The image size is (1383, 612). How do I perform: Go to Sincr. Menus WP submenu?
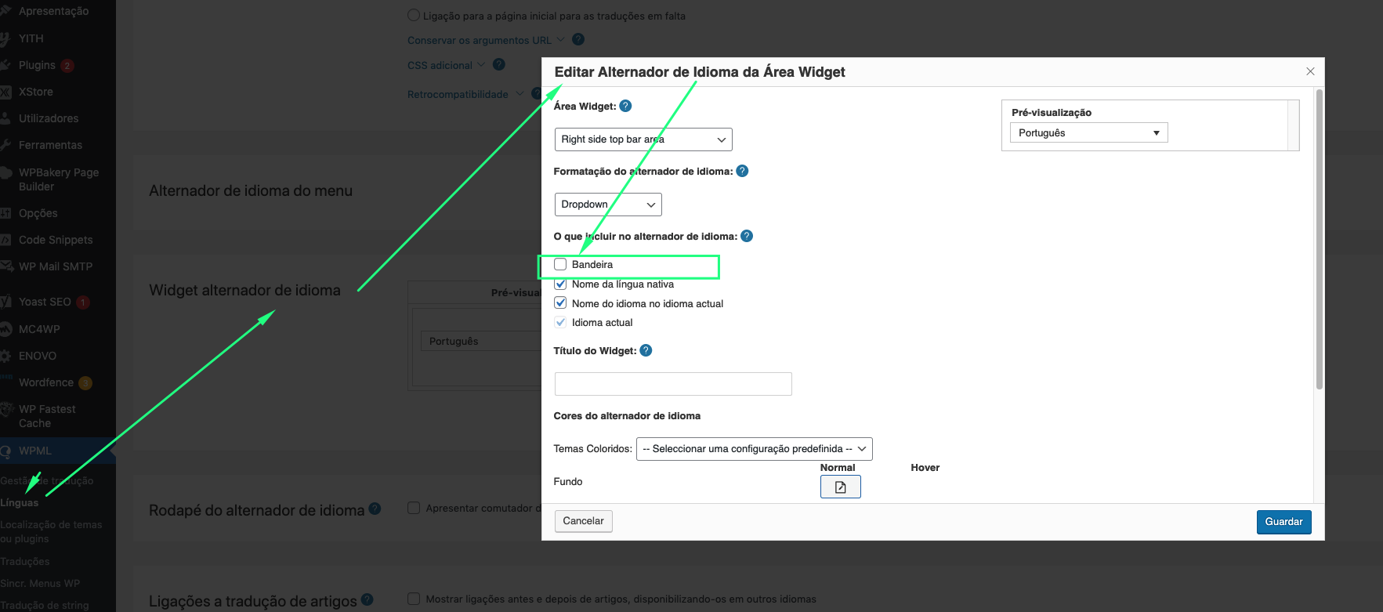tap(40, 584)
